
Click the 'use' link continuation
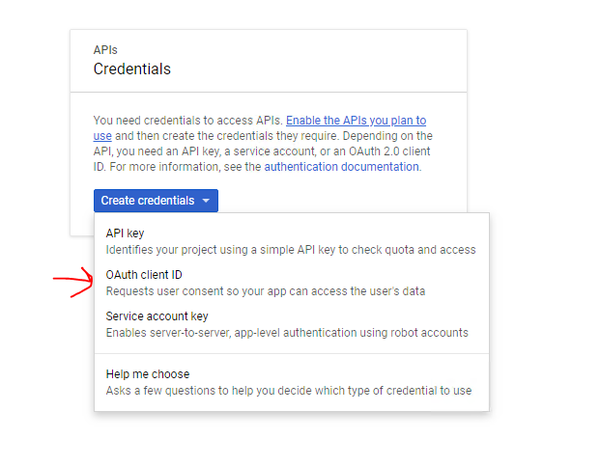pos(102,136)
